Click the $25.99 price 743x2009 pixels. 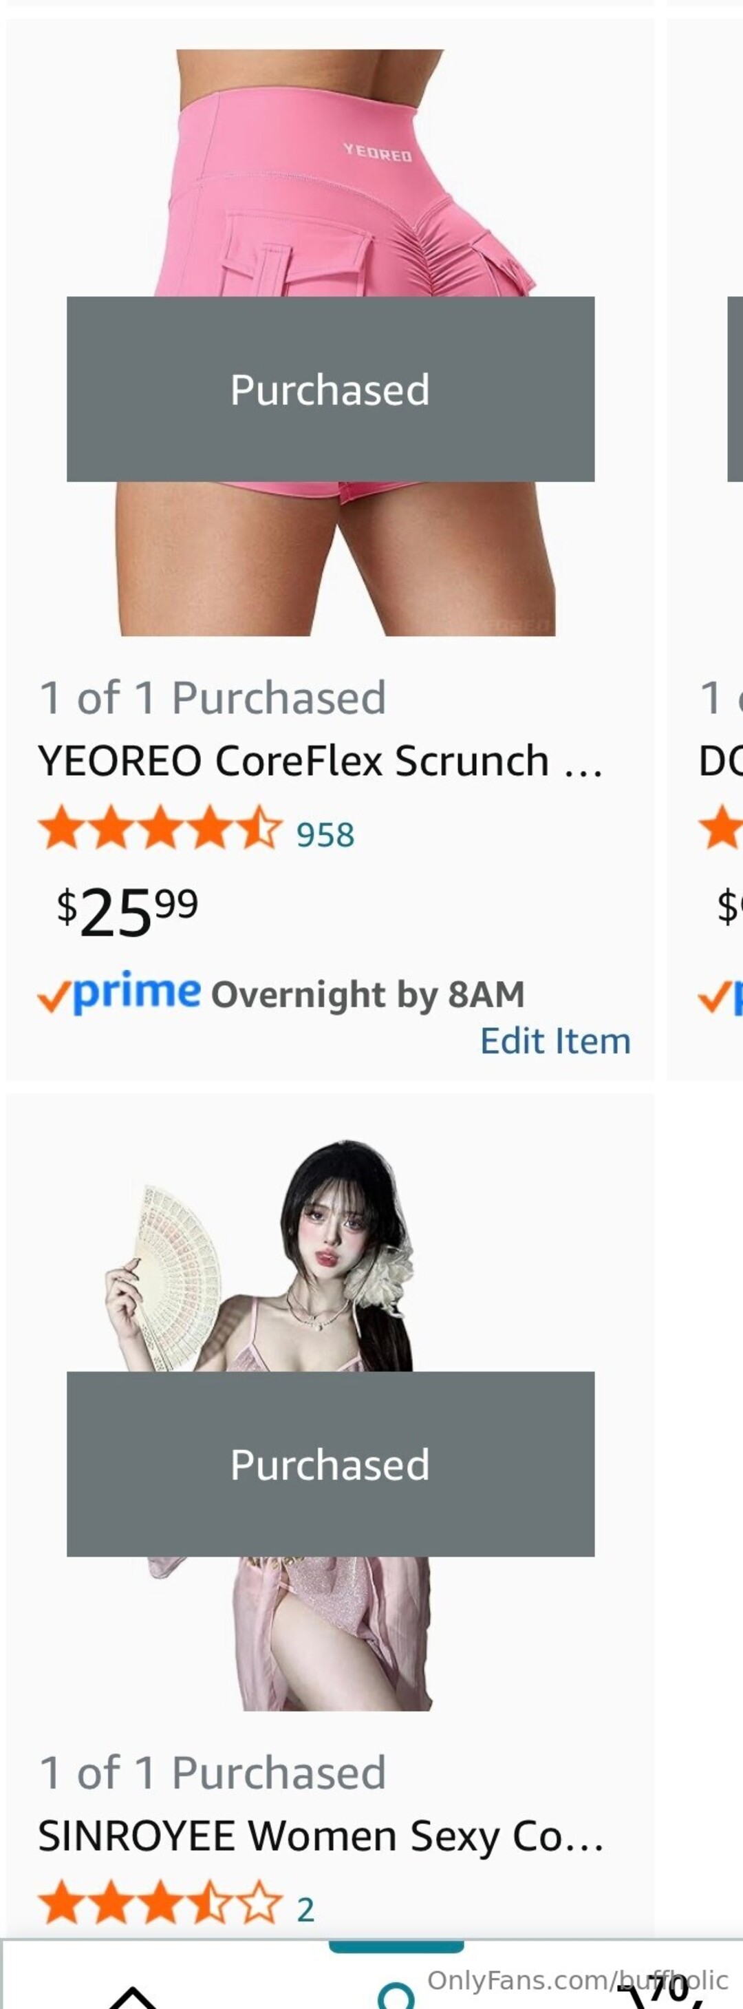pos(127,911)
